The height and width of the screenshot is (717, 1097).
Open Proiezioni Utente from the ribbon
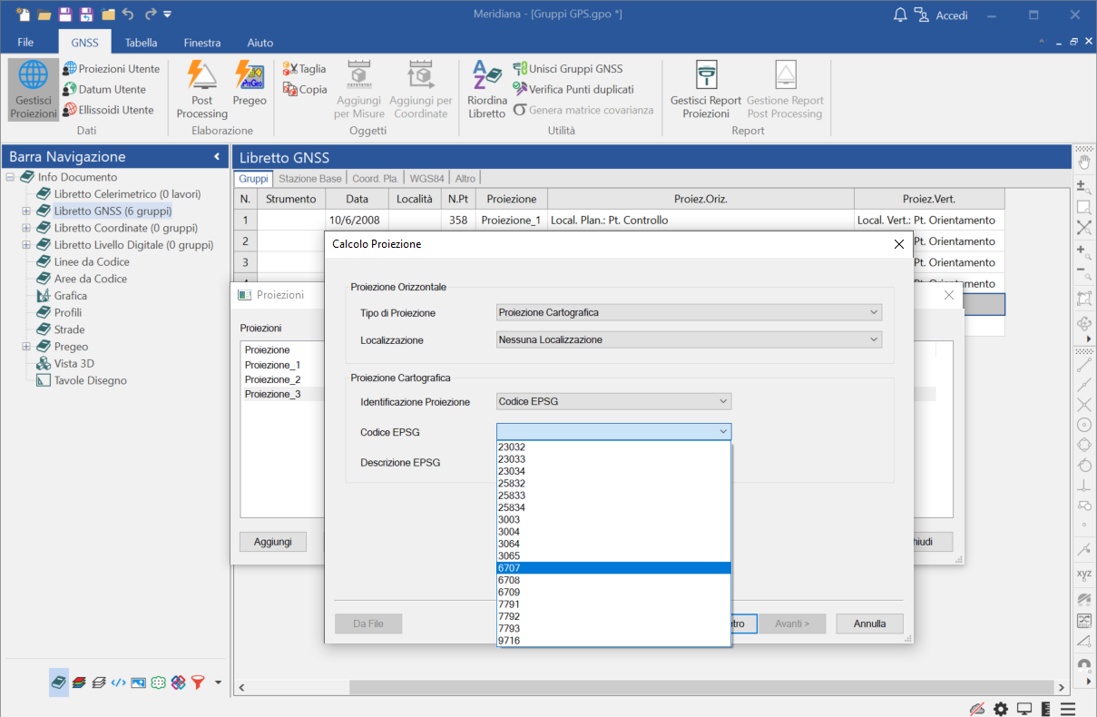pos(111,69)
